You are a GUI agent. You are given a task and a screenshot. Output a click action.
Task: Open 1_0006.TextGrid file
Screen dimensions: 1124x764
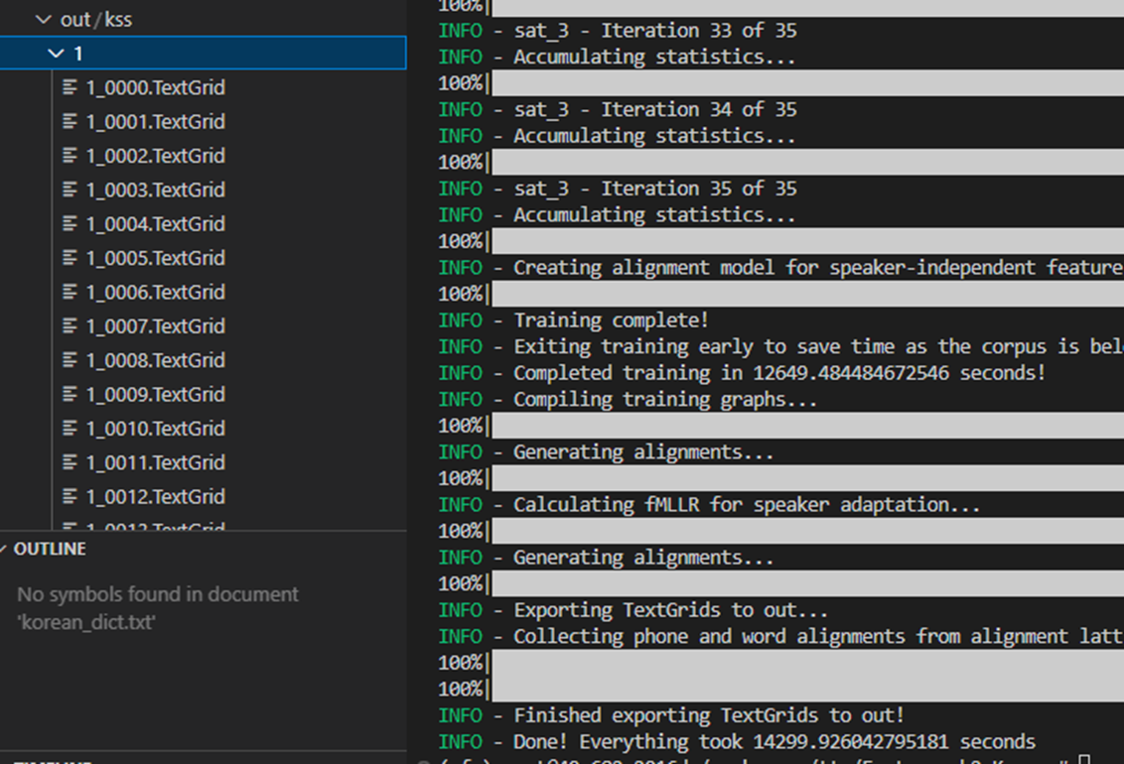[155, 292]
